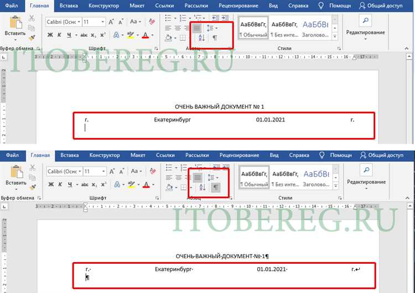Image resolution: width=415 pixels, height=293 pixels.
Task: Switch to Вставка tab in upper window
Action: [69, 6]
